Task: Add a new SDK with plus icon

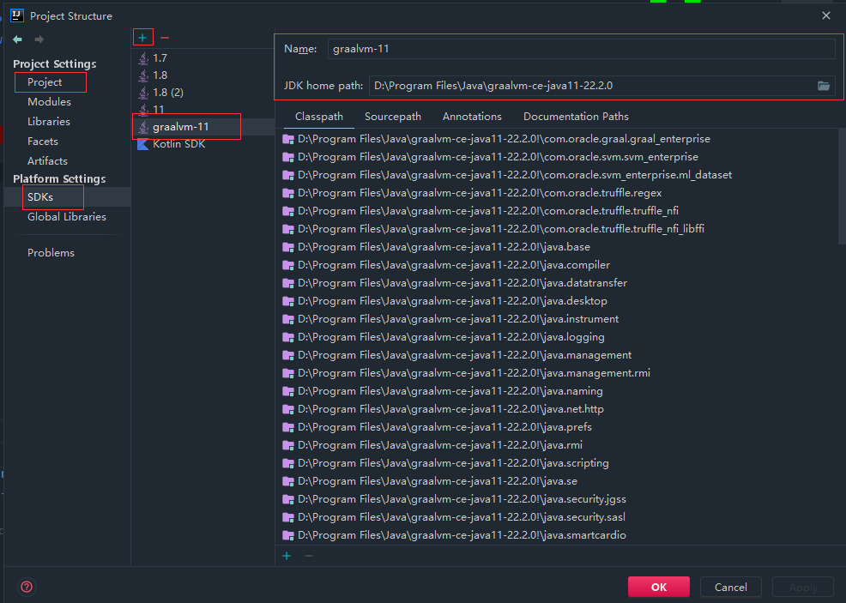Action: (x=142, y=38)
